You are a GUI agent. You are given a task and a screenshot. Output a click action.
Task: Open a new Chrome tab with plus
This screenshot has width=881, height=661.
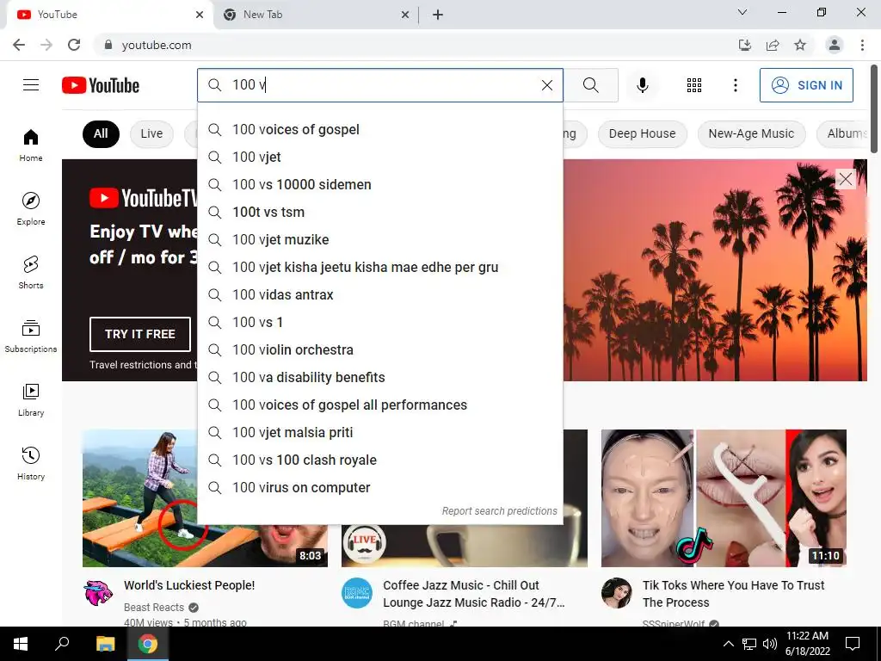click(438, 15)
